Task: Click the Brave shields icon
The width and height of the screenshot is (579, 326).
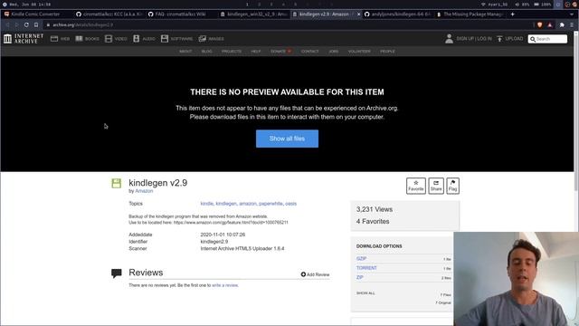Action: [539, 24]
